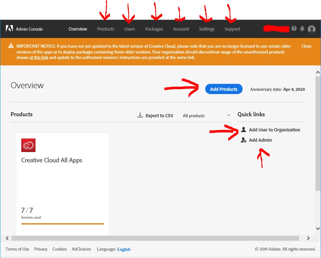Click the Quick links heading
The image size is (321, 258).
251,114
